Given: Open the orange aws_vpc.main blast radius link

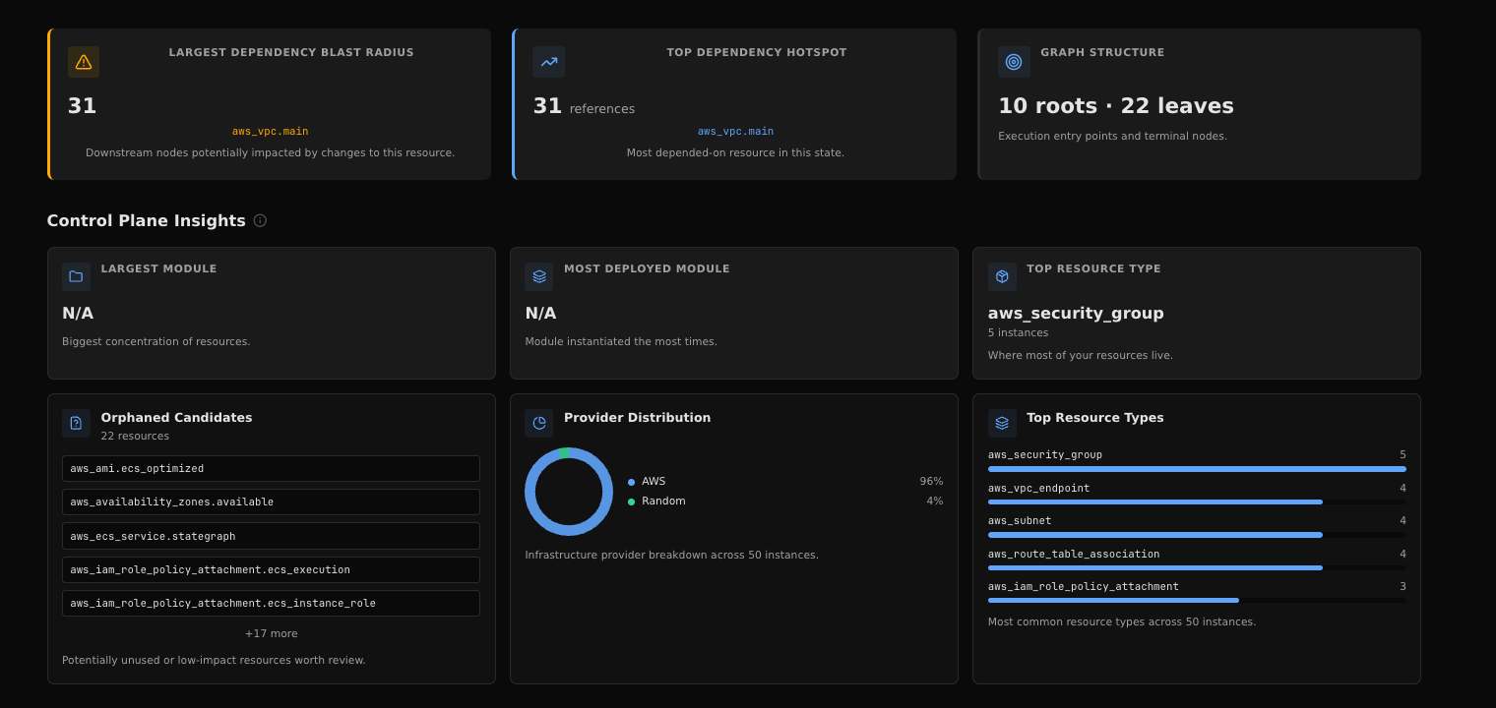Looking at the screenshot, I should [270, 132].
